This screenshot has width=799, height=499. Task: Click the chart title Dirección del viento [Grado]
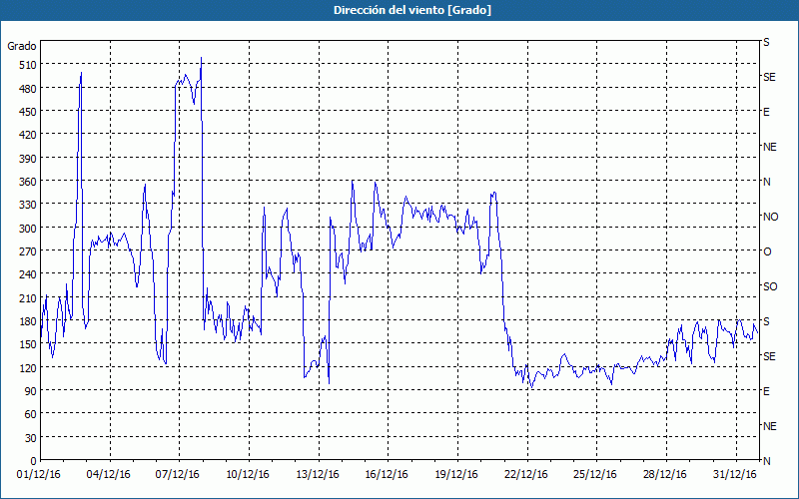[x=412, y=10]
